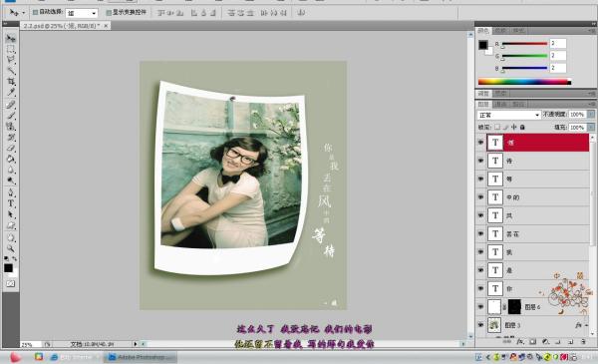The width and height of the screenshot is (598, 364).
Task: Hide the 丢在 text layer
Action: click(481, 233)
